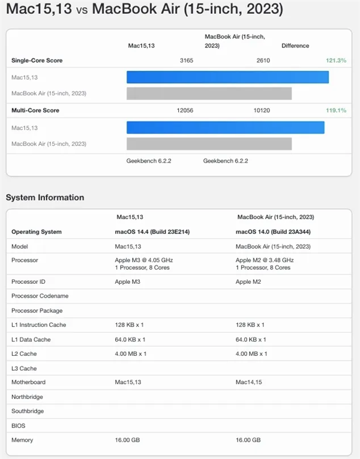Click the gray Multi-Core bar for MacBook Air
This screenshot has height=459, width=360.
(209, 144)
